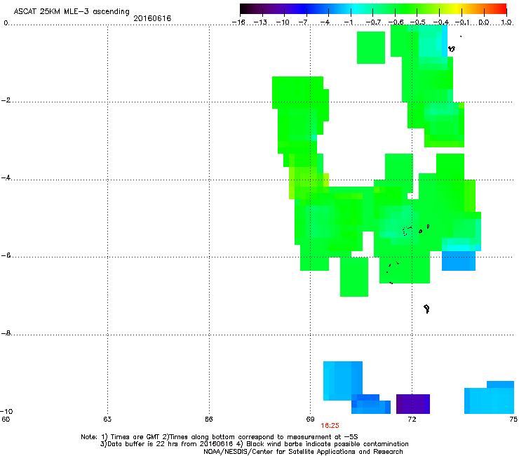519x456 pixels.
Task: Click the longitude axis label '75'
Action: tap(513, 420)
